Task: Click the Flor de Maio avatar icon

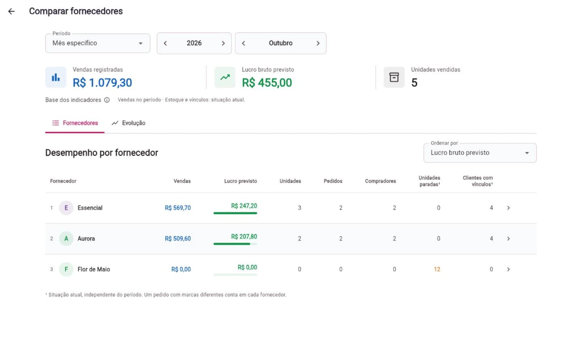Action: point(66,269)
